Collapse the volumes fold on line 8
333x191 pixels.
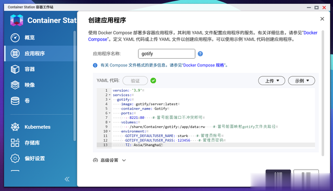pos(110,122)
